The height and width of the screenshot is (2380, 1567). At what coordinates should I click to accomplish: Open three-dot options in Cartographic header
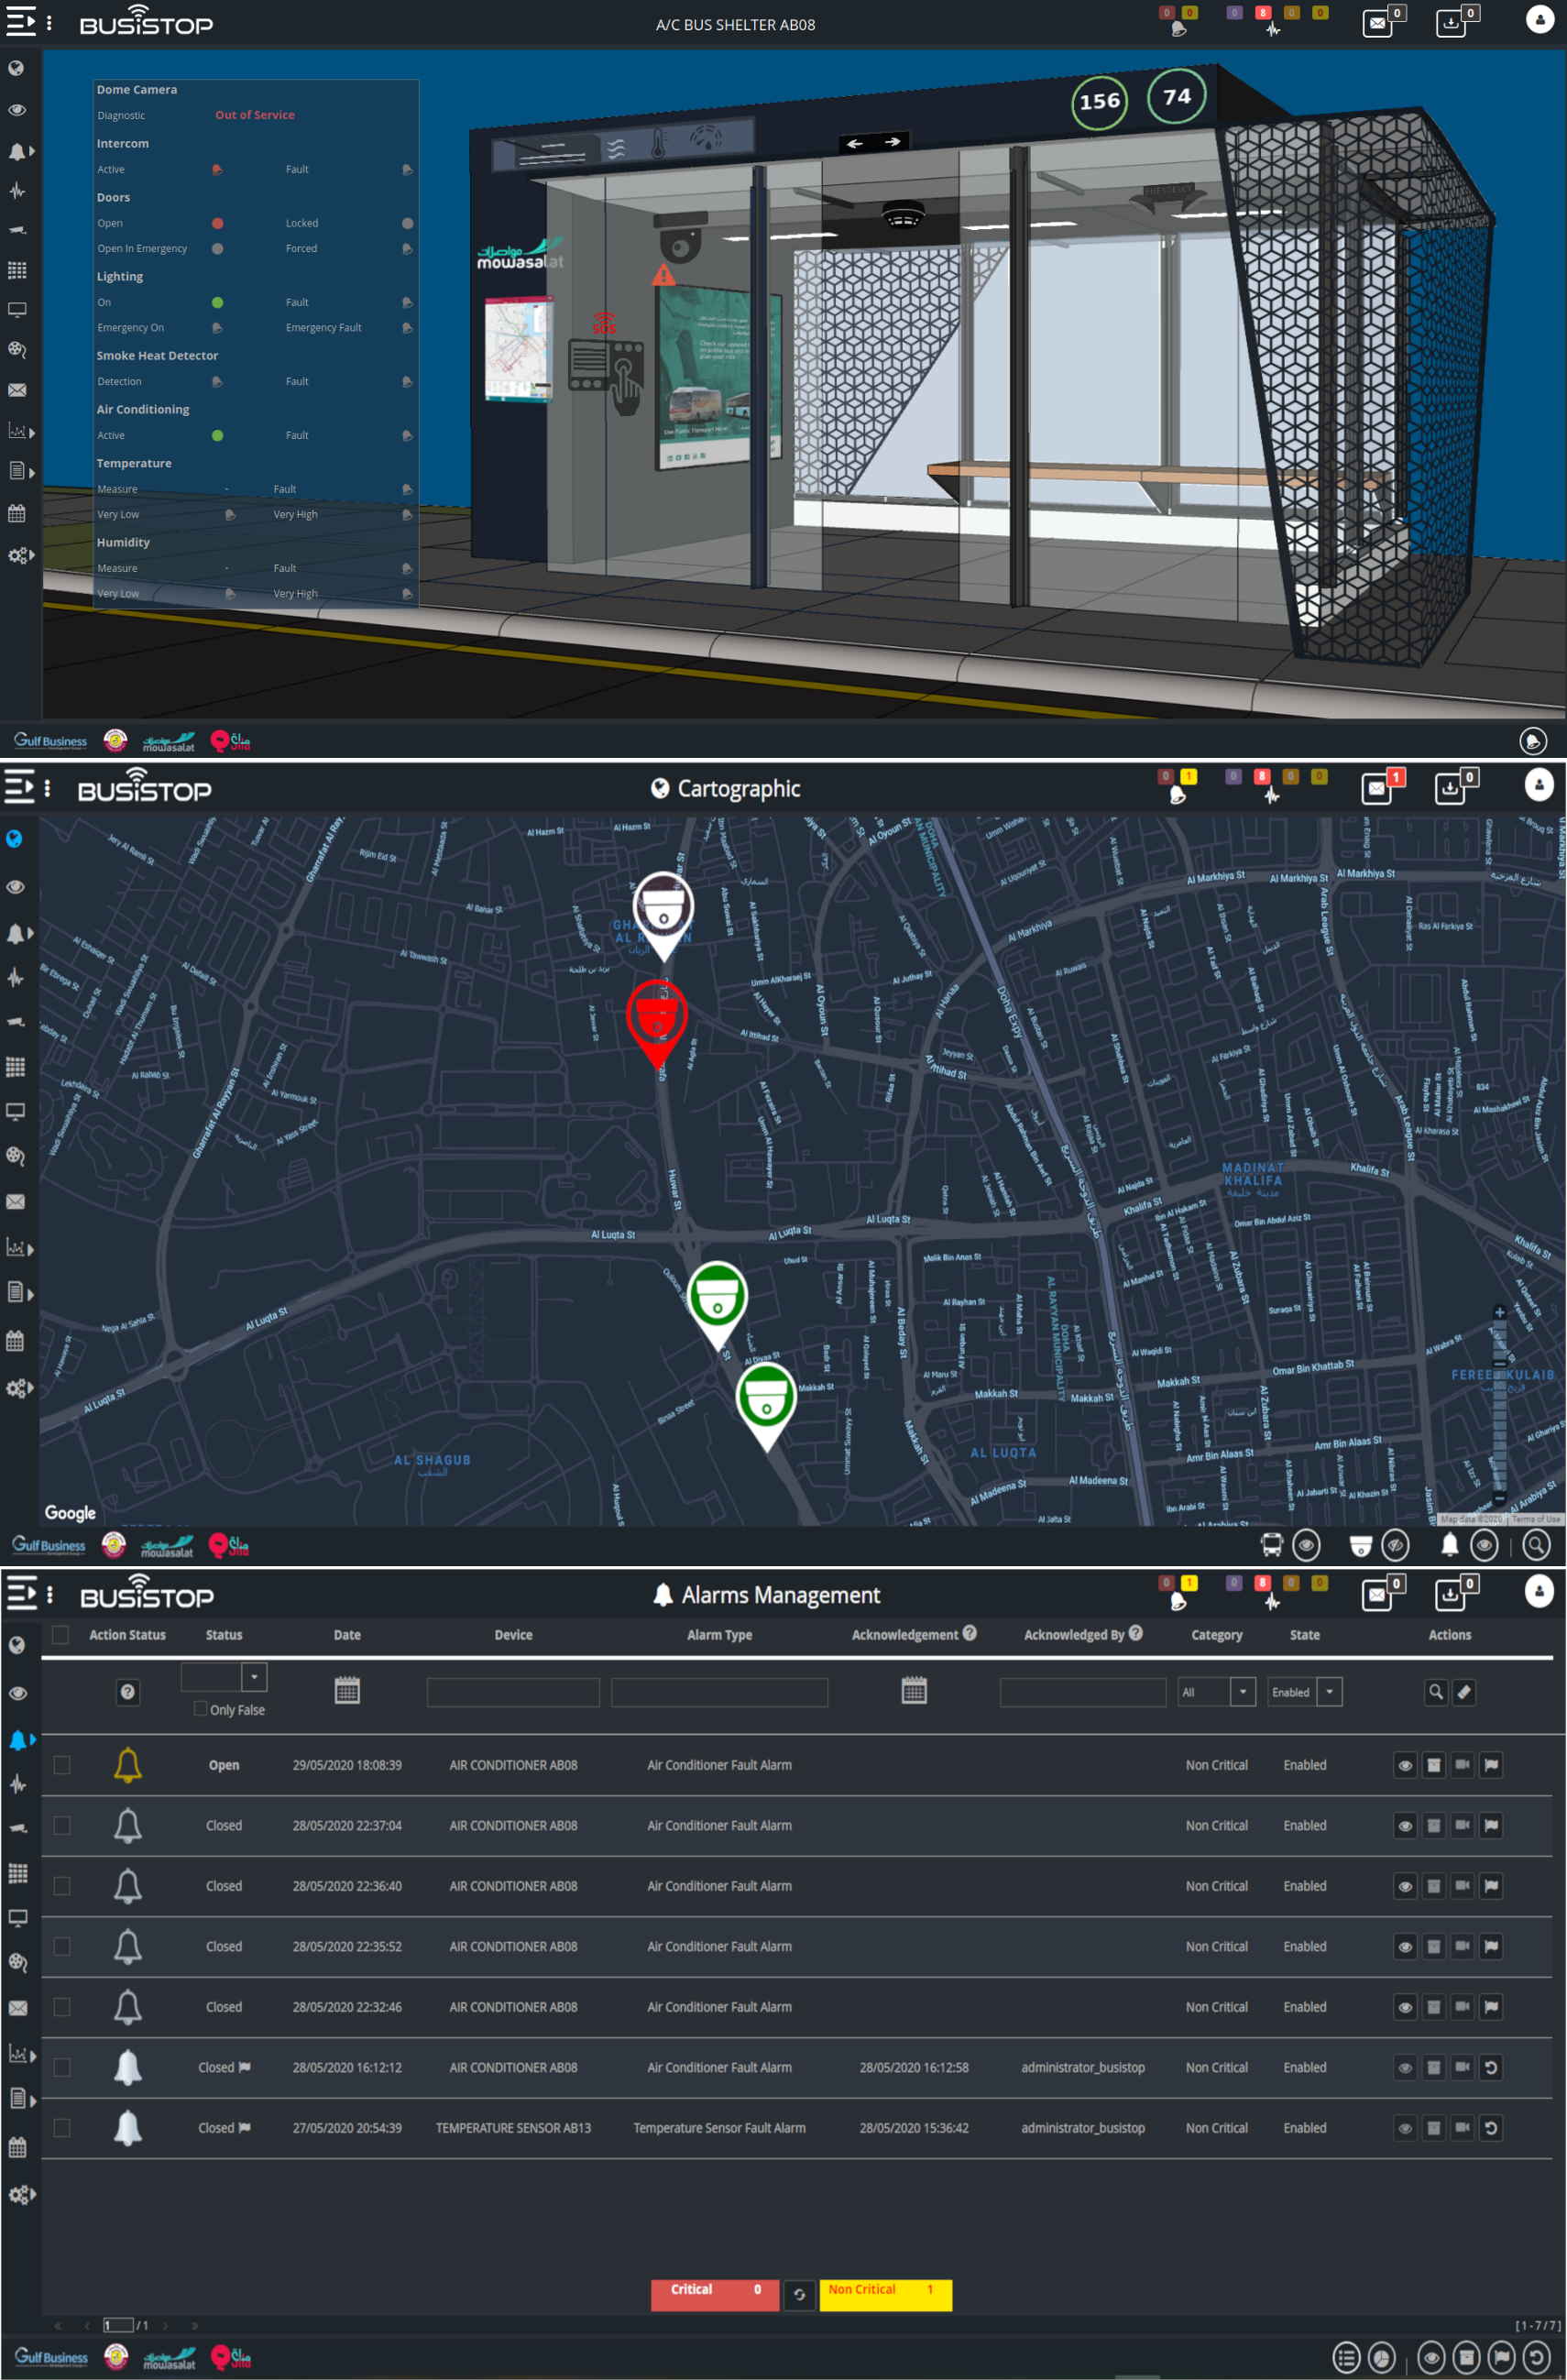(x=47, y=788)
